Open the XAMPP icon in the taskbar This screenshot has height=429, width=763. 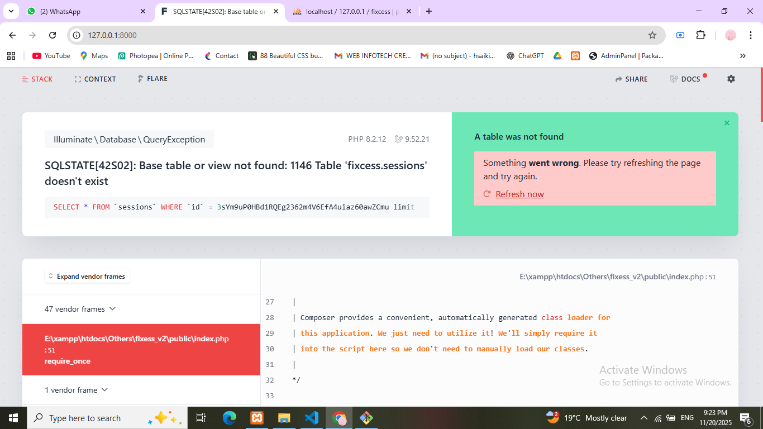tap(256, 418)
